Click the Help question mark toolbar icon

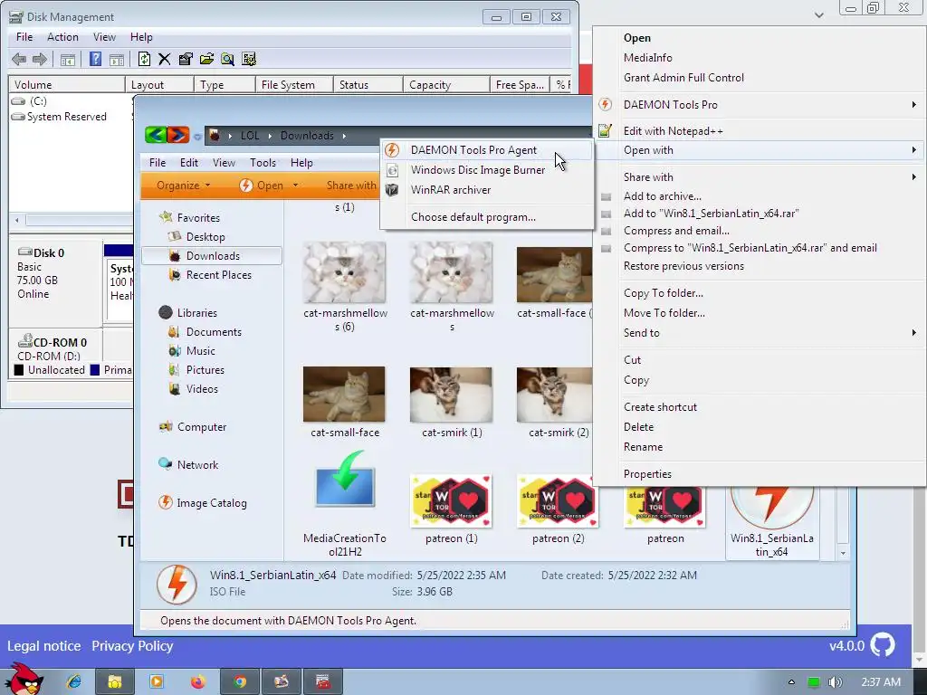coord(95,59)
